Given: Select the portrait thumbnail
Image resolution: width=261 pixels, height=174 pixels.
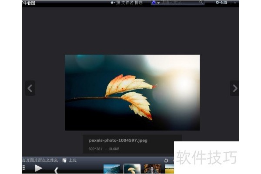Looking at the screenshot, I should (153, 169).
